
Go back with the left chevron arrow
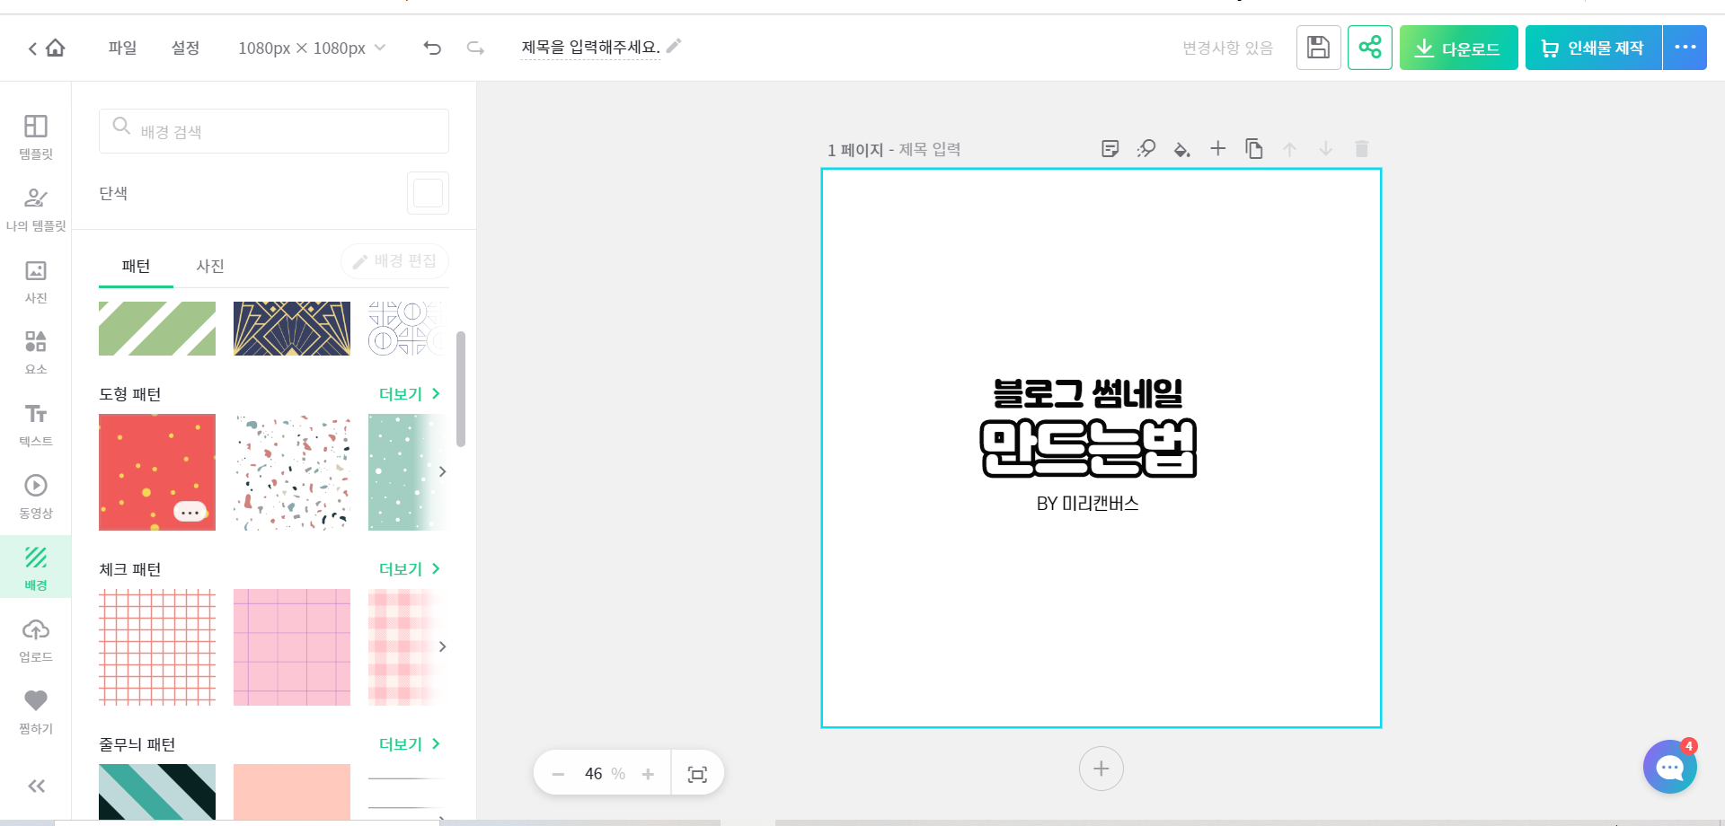tap(32, 48)
